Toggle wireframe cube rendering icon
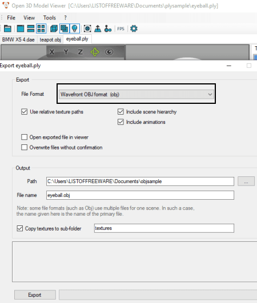The height and width of the screenshot is (303, 257). [x=54, y=29]
